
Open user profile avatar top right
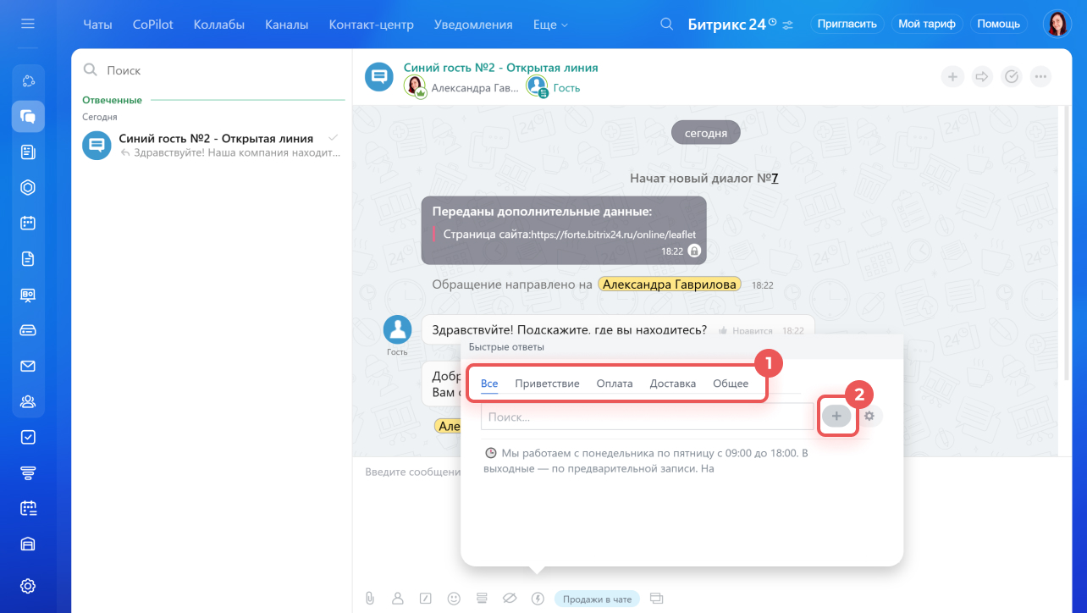(1057, 24)
